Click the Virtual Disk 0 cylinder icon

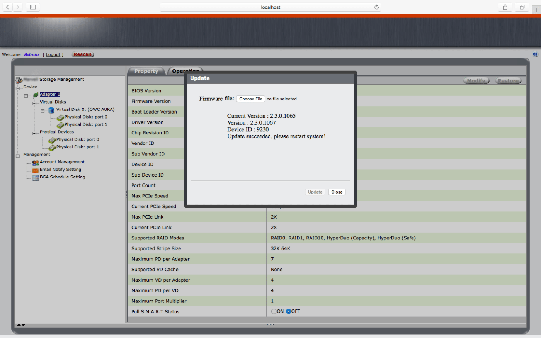pos(51,110)
